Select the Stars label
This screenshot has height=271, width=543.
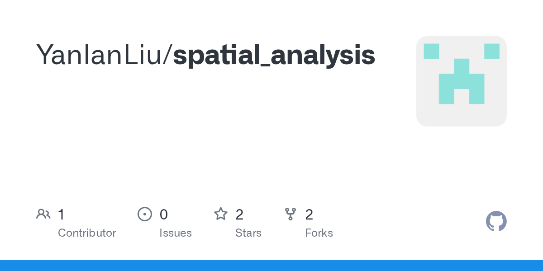click(248, 233)
